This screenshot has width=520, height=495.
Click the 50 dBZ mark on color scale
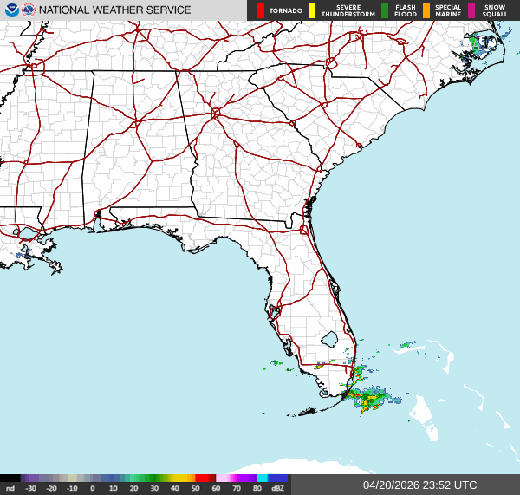point(195,488)
